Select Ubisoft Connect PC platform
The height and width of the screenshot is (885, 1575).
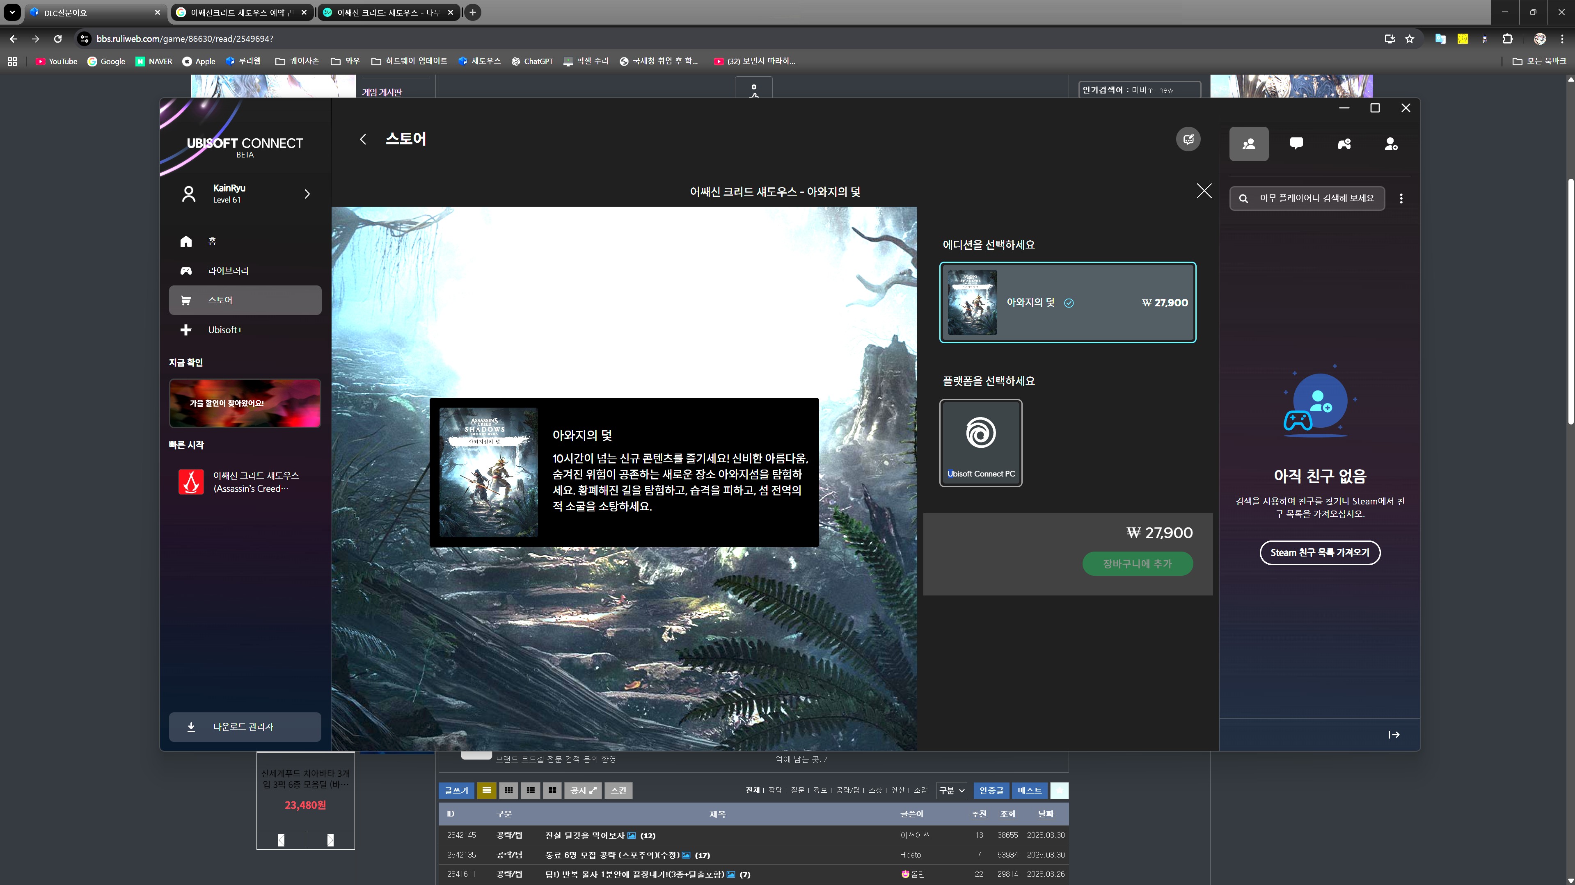click(x=981, y=443)
